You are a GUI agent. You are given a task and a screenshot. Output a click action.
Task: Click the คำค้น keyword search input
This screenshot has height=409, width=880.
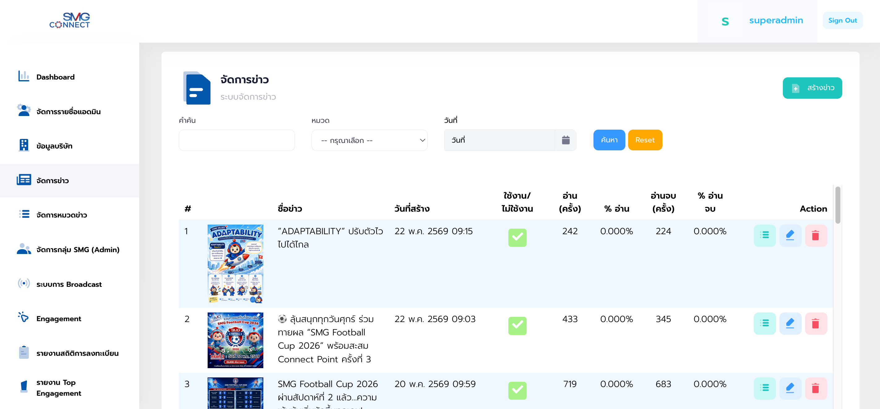(236, 140)
